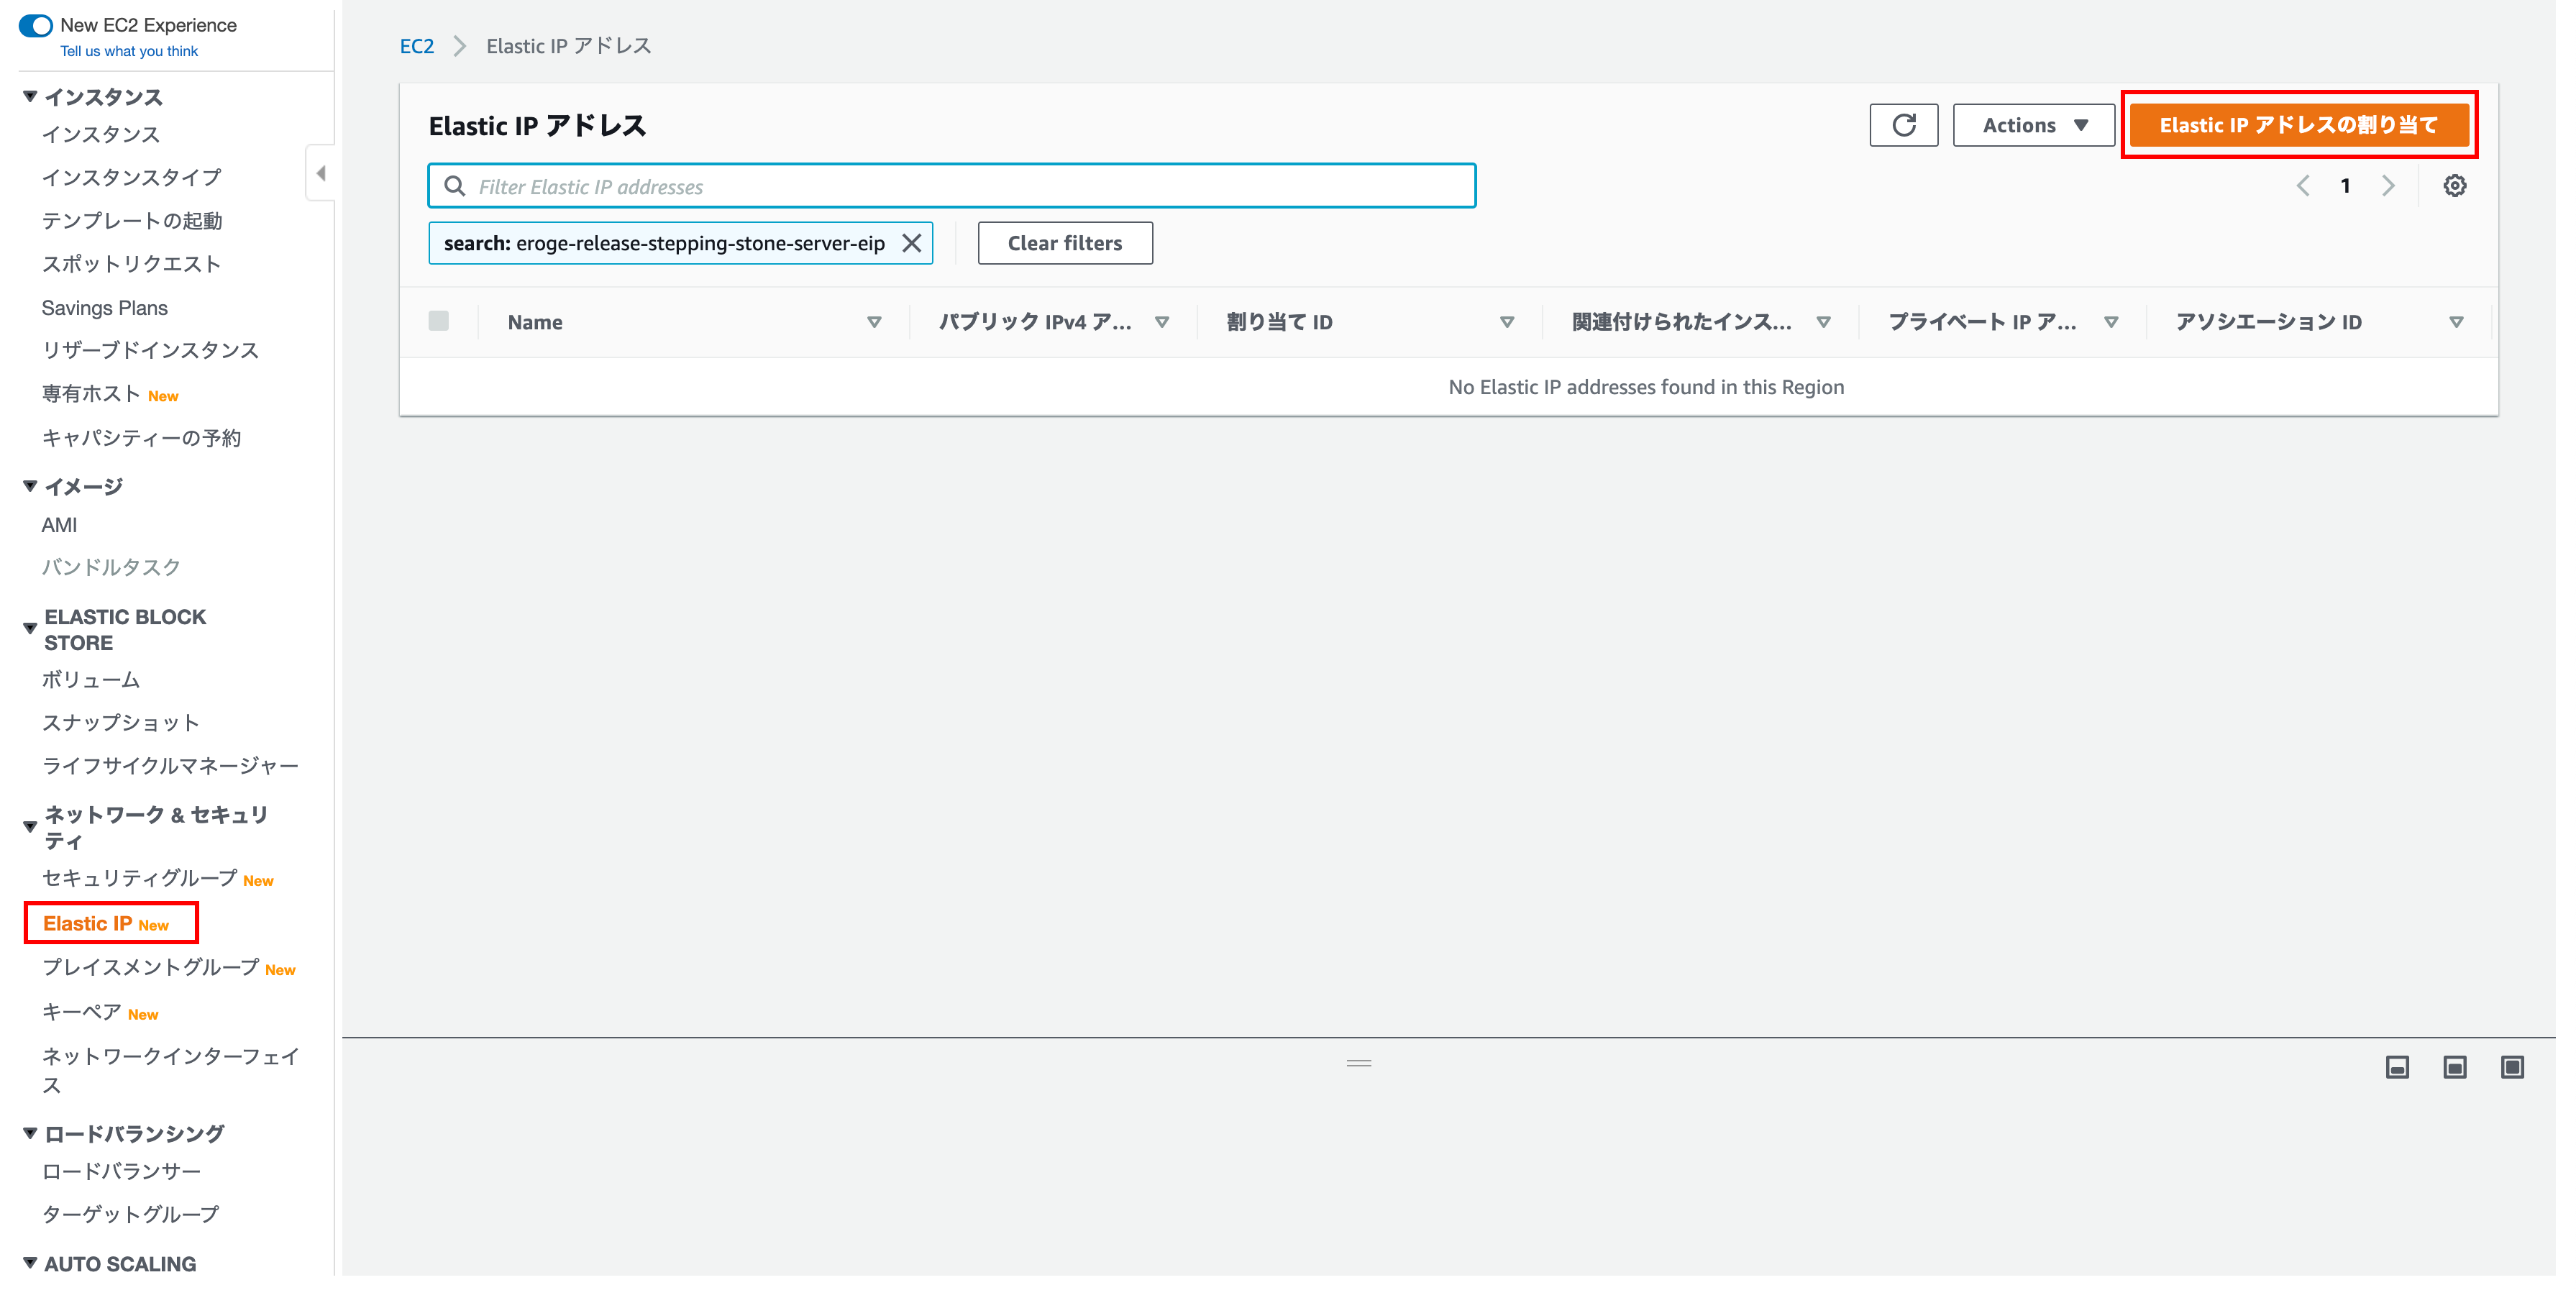Click Elastic IP アドレスの割り当て button
The width and height of the screenshot is (2576, 1303).
[2297, 125]
